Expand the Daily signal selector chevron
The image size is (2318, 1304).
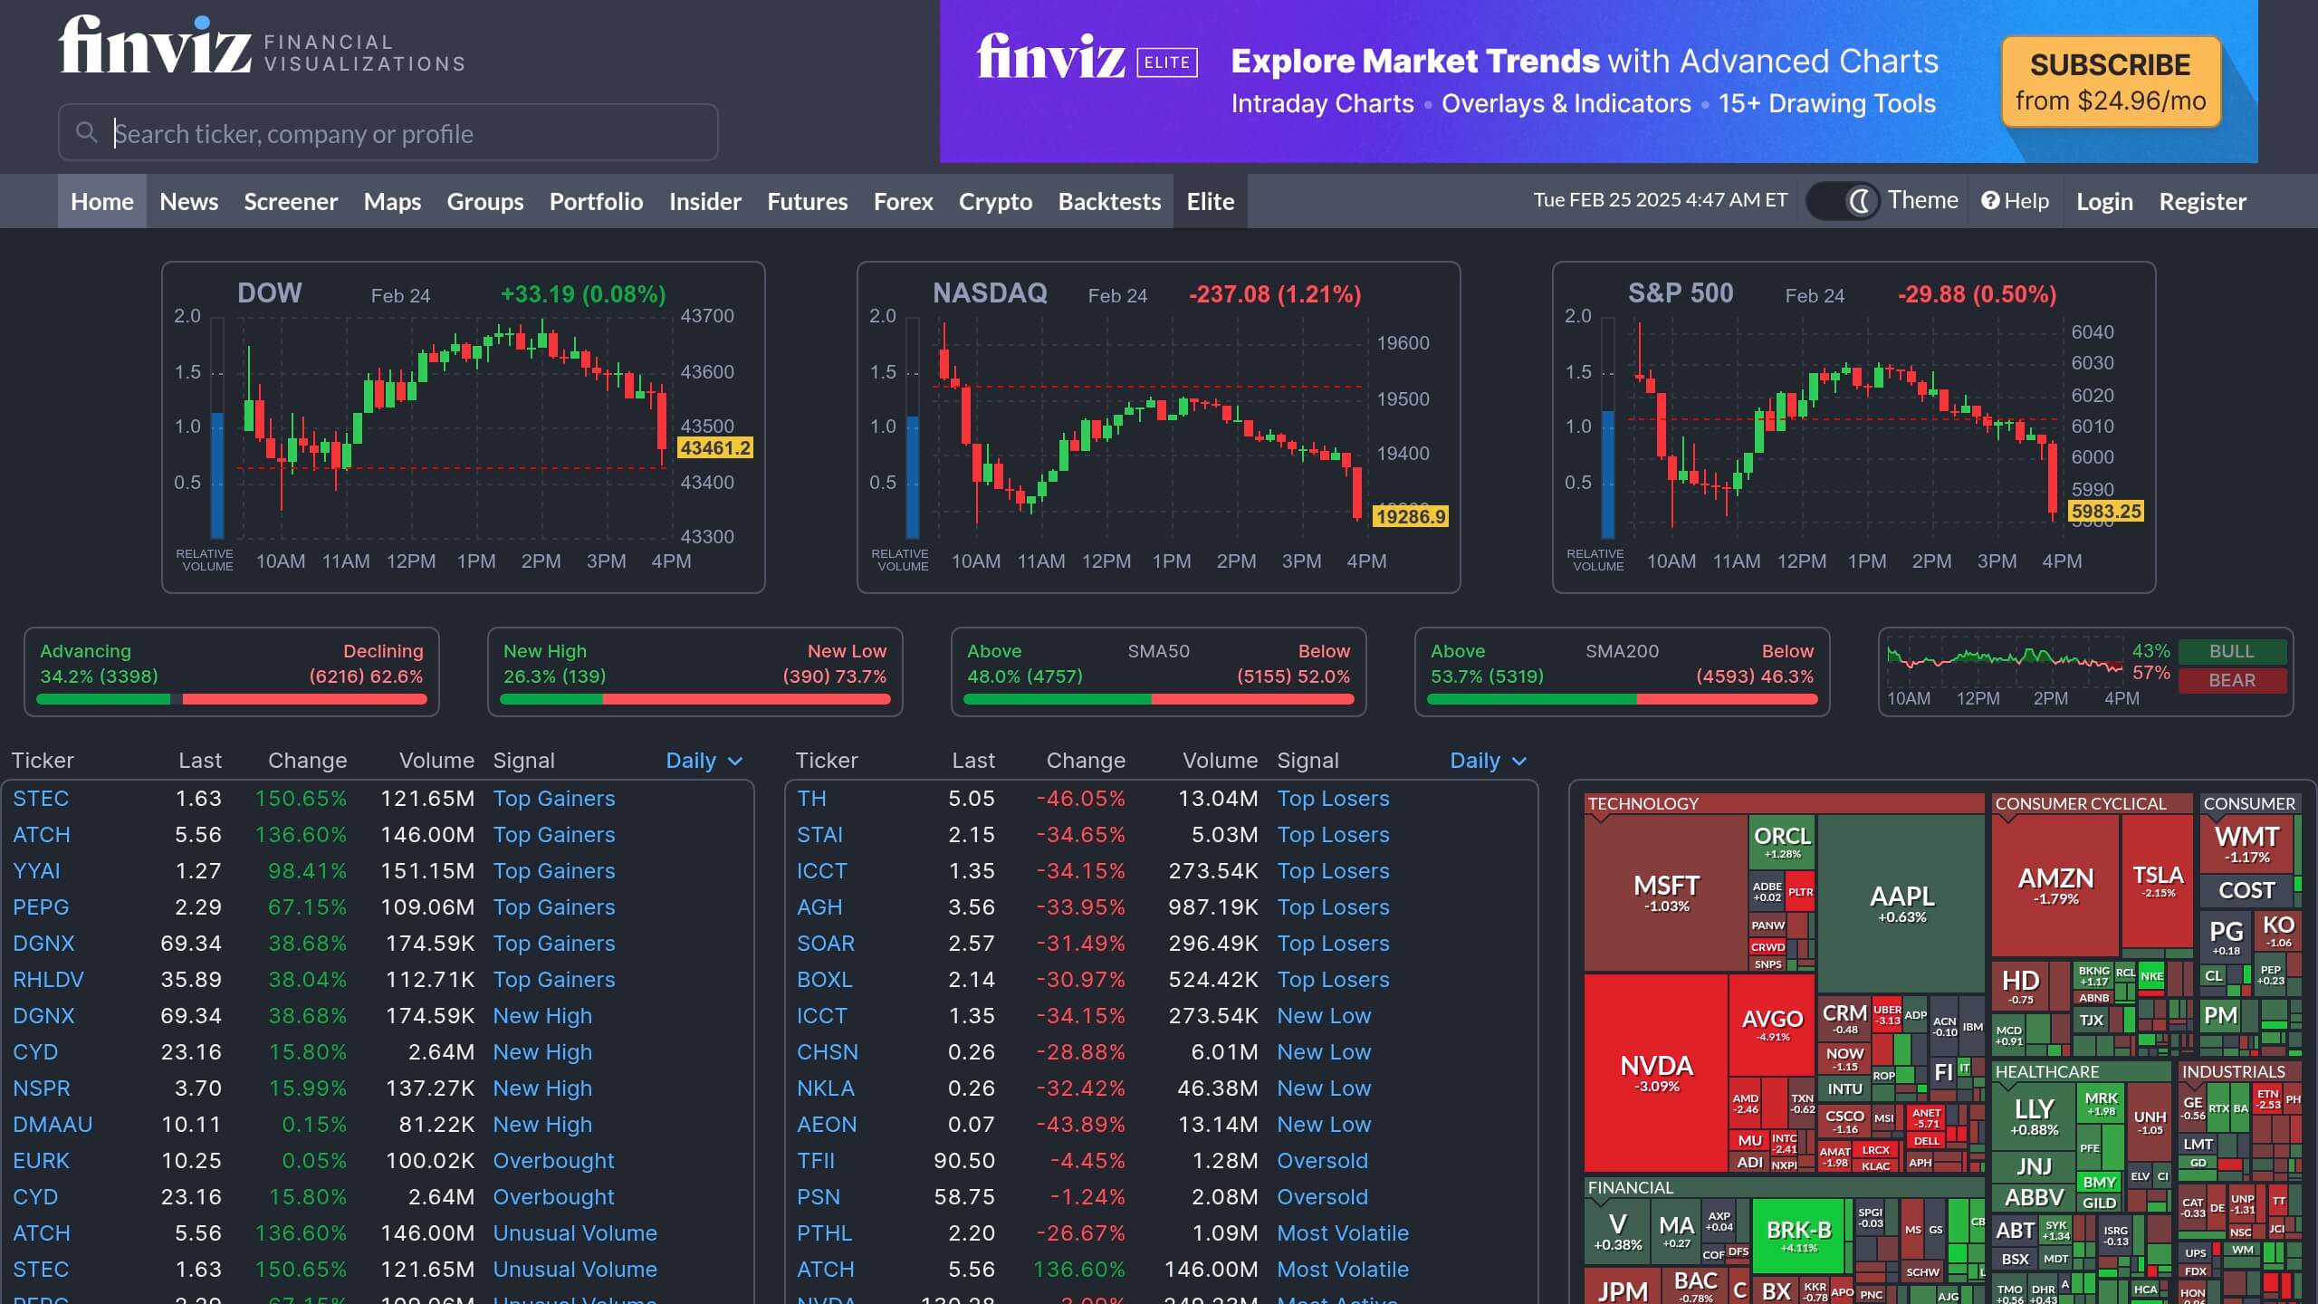(733, 762)
